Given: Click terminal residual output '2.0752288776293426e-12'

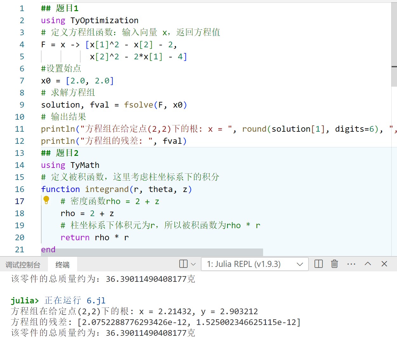Looking at the screenshot, I should [x=135, y=322].
